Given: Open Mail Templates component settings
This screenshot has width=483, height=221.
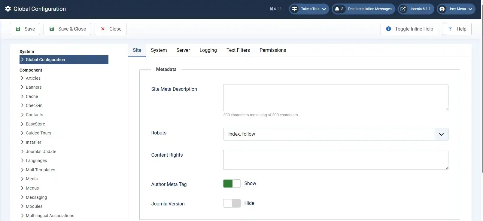Looking at the screenshot, I should pos(41,170).
